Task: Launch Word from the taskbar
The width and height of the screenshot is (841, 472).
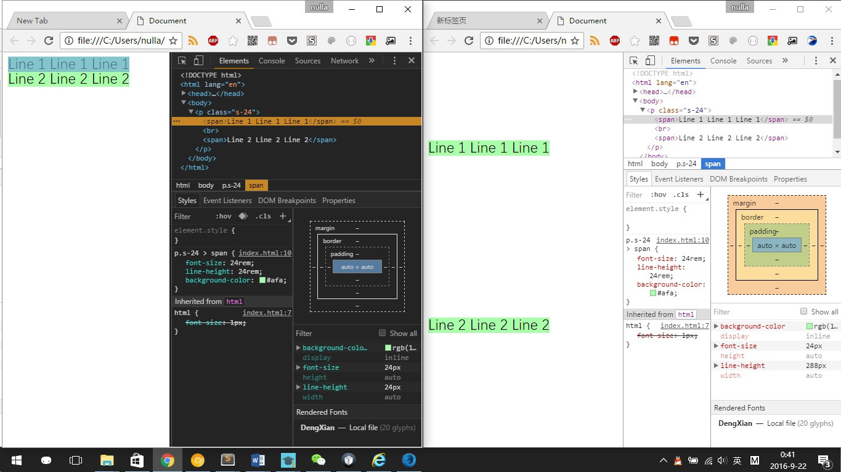Action: click(x=258, y=460)
